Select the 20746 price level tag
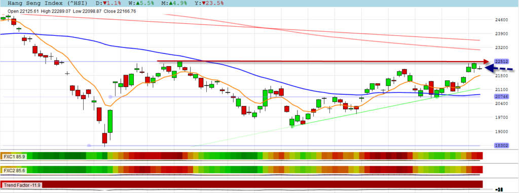 tap(501, 96)
